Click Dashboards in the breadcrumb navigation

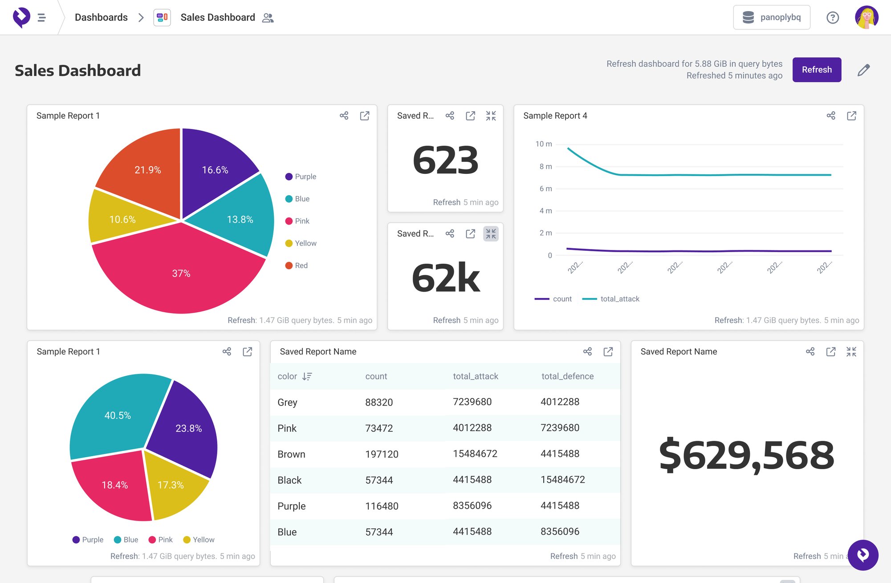tap(101, 17)
